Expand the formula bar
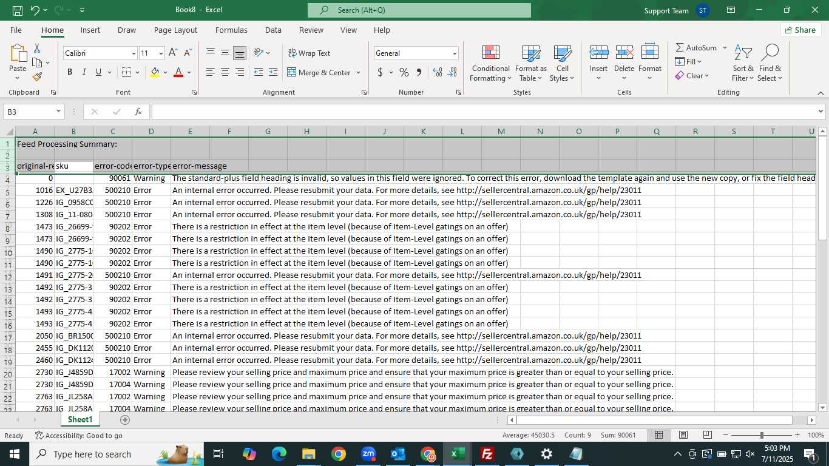The width and height of the screenshot is (829, 466). (x=821, y=112)
